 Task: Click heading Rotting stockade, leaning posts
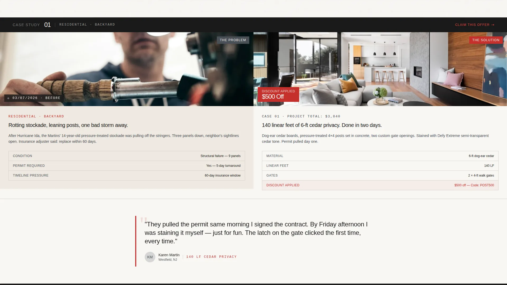coord(68,125)
